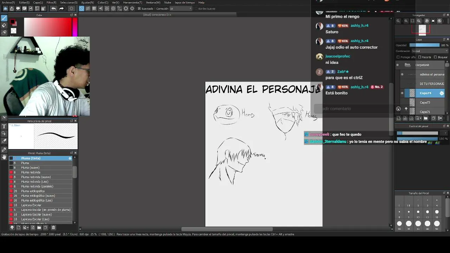Select the DI TU PERSONAJE layer

coord(425,84)
